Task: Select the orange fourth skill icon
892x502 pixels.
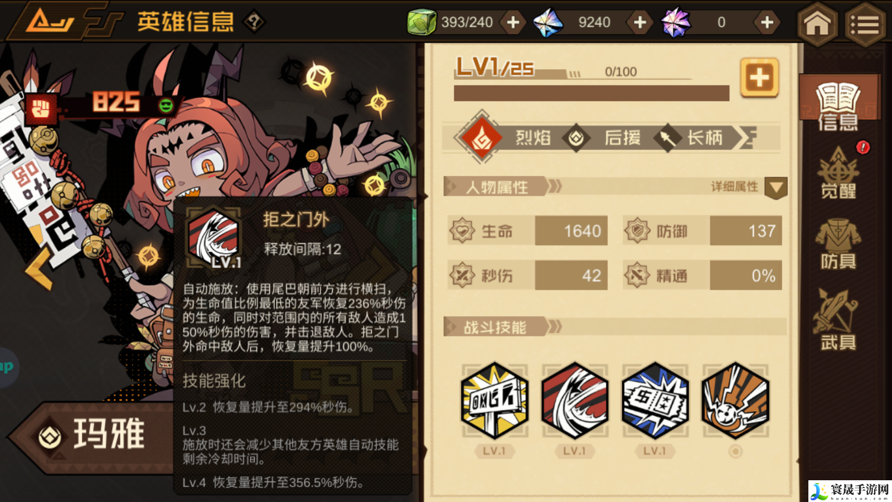Action: (x=735, y=400)
